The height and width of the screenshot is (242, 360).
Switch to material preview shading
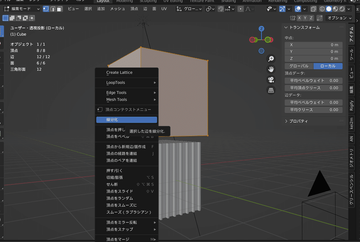(335, 9)
